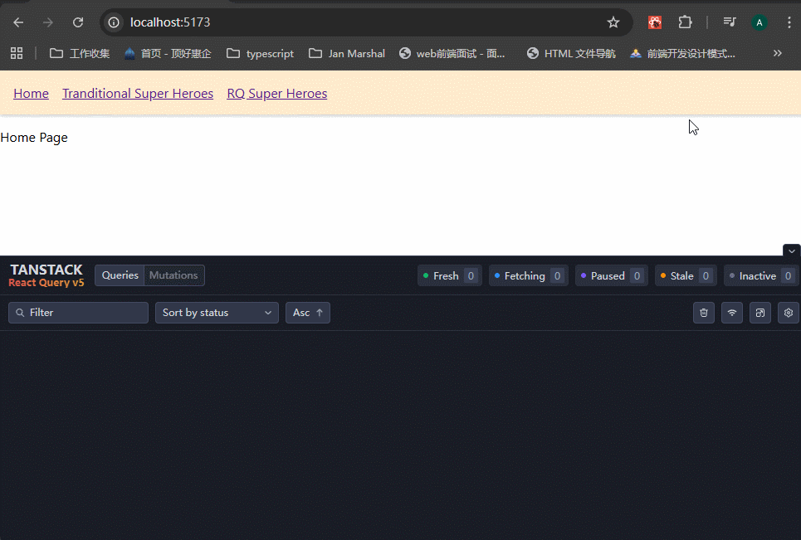Open the Chrome extensions puzzle icon
Screen dimensions: 801x540
(x=685, y=22)
